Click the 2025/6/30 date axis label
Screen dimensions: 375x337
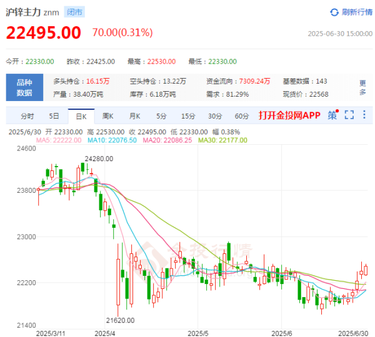coord(353,333)
